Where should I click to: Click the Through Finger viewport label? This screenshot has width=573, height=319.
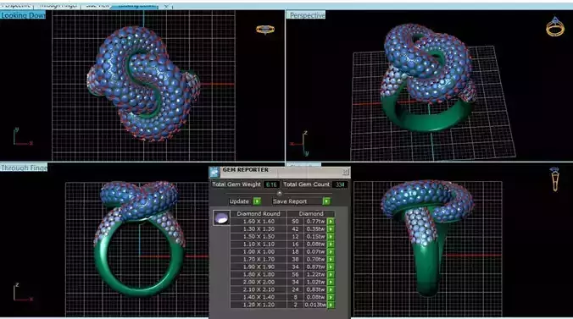24,168
